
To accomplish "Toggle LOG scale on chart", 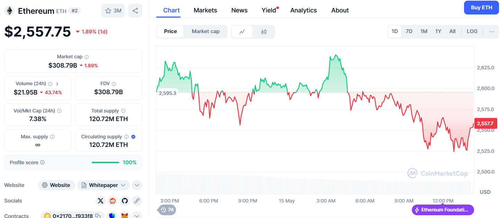I will pyautogui.click(x=472, y=31).
